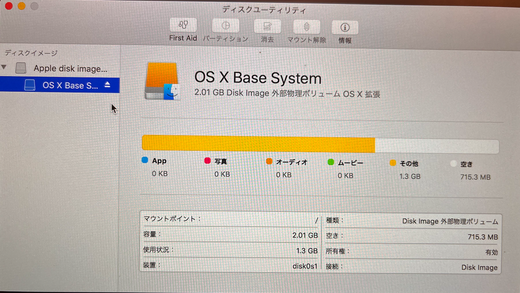Click the その他 1.3 GB value

point(409,177)
